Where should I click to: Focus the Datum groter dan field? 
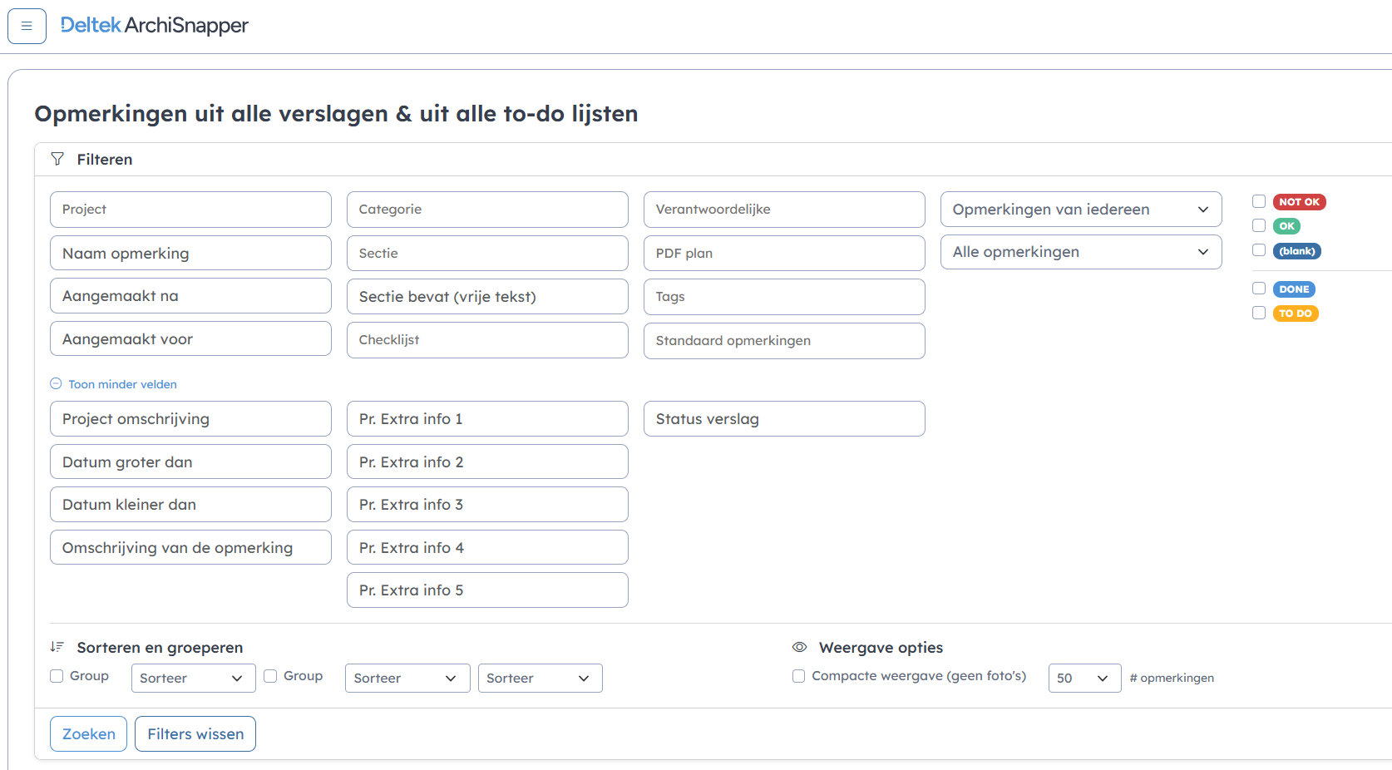coord(190,462)
